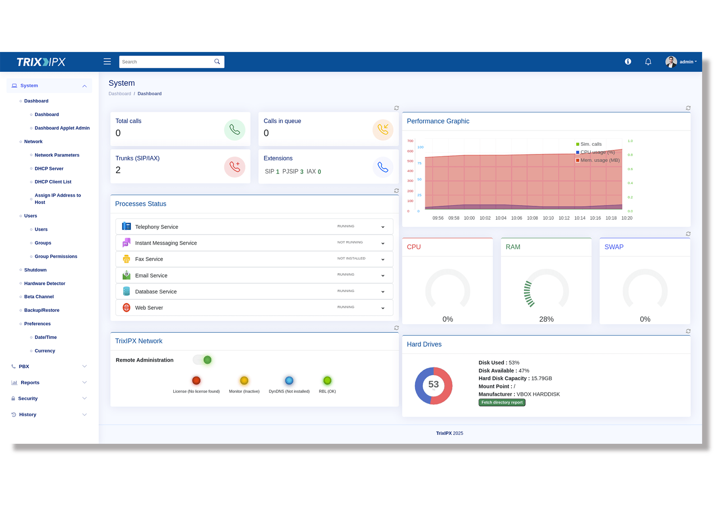This screenshot has height=507, width=722.
Task: Expand the Reports section in sidebar
Action: click(x=30, y=382)
